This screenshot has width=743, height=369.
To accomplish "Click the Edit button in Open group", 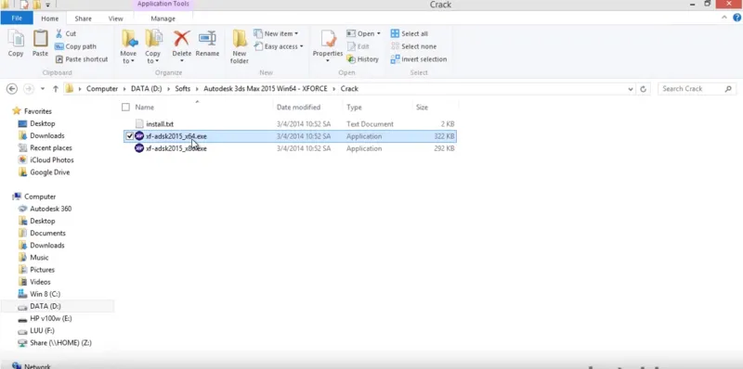I will 358,46.
